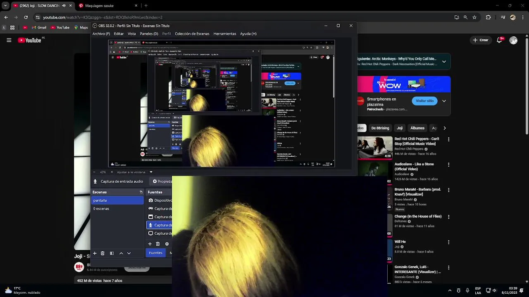
Task: Select the audio input capture source with the microphone icon
Action: click(160, 225)
